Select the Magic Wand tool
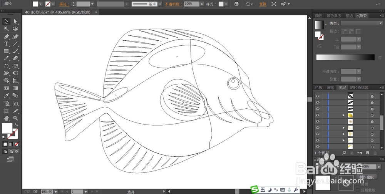The image size is (385, 194). click(x=6, y=29)
